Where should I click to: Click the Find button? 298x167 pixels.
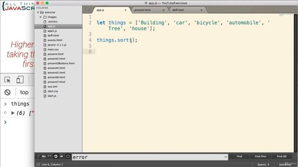(x=239, y=156)
